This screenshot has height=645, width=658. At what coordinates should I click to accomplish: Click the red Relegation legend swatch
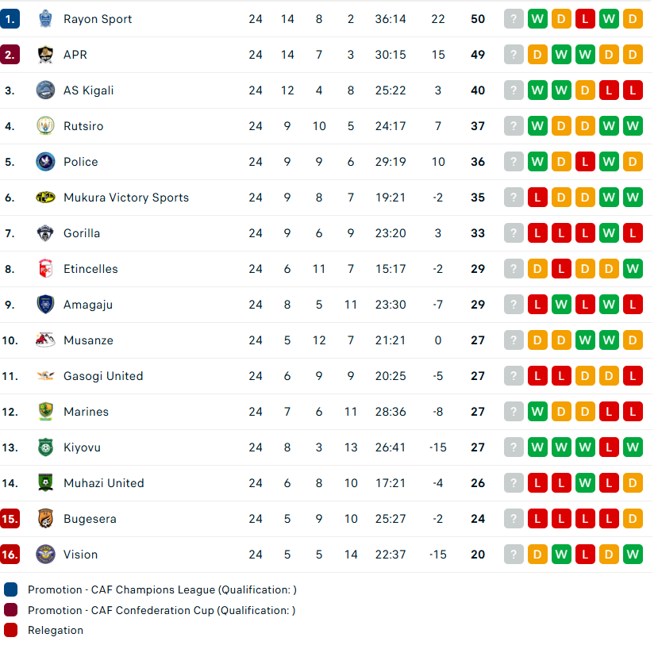click(x=10, y=630)
